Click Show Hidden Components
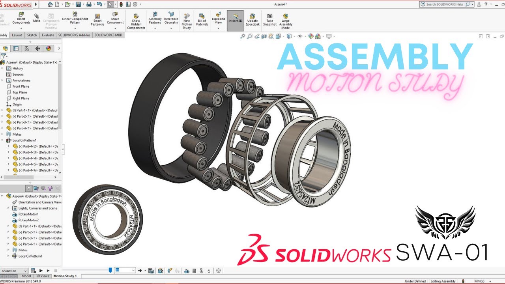This screenshot has width=505, height=284. (x=136, y=21)
